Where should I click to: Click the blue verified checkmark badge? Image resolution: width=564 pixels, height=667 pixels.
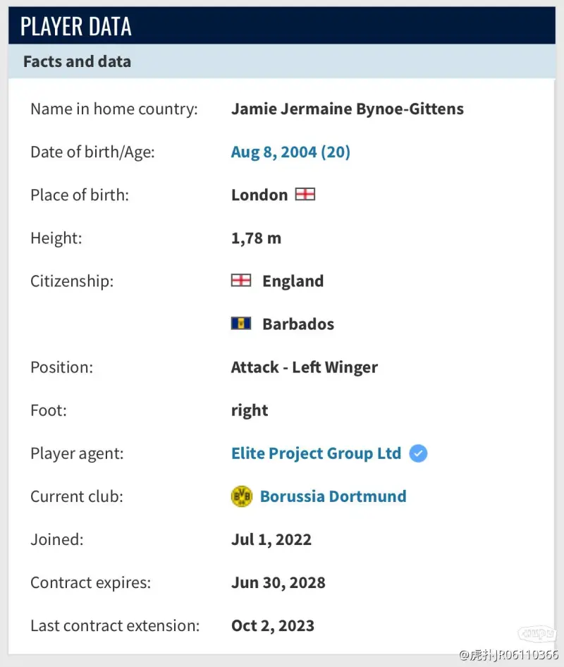[418, 453]
